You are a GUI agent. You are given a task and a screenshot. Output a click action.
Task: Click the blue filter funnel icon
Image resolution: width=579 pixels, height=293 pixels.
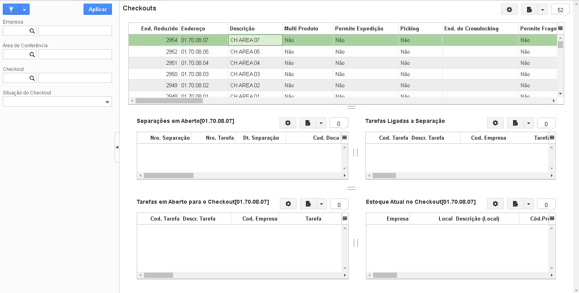pyautogui.click(x=11, y=9)
